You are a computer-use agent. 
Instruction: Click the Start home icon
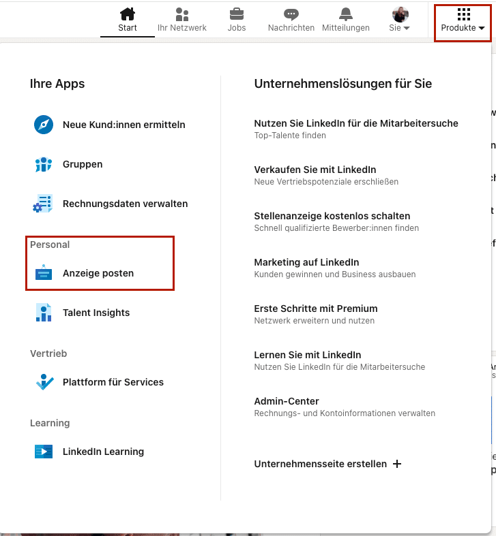128,14
